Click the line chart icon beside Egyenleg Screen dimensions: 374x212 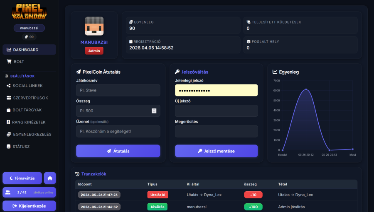point(275,72)
